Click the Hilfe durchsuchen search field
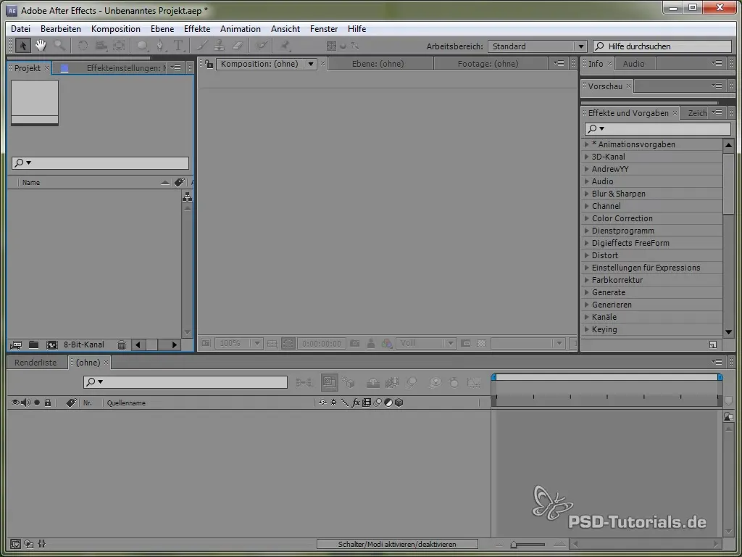 tap(662, 46)
